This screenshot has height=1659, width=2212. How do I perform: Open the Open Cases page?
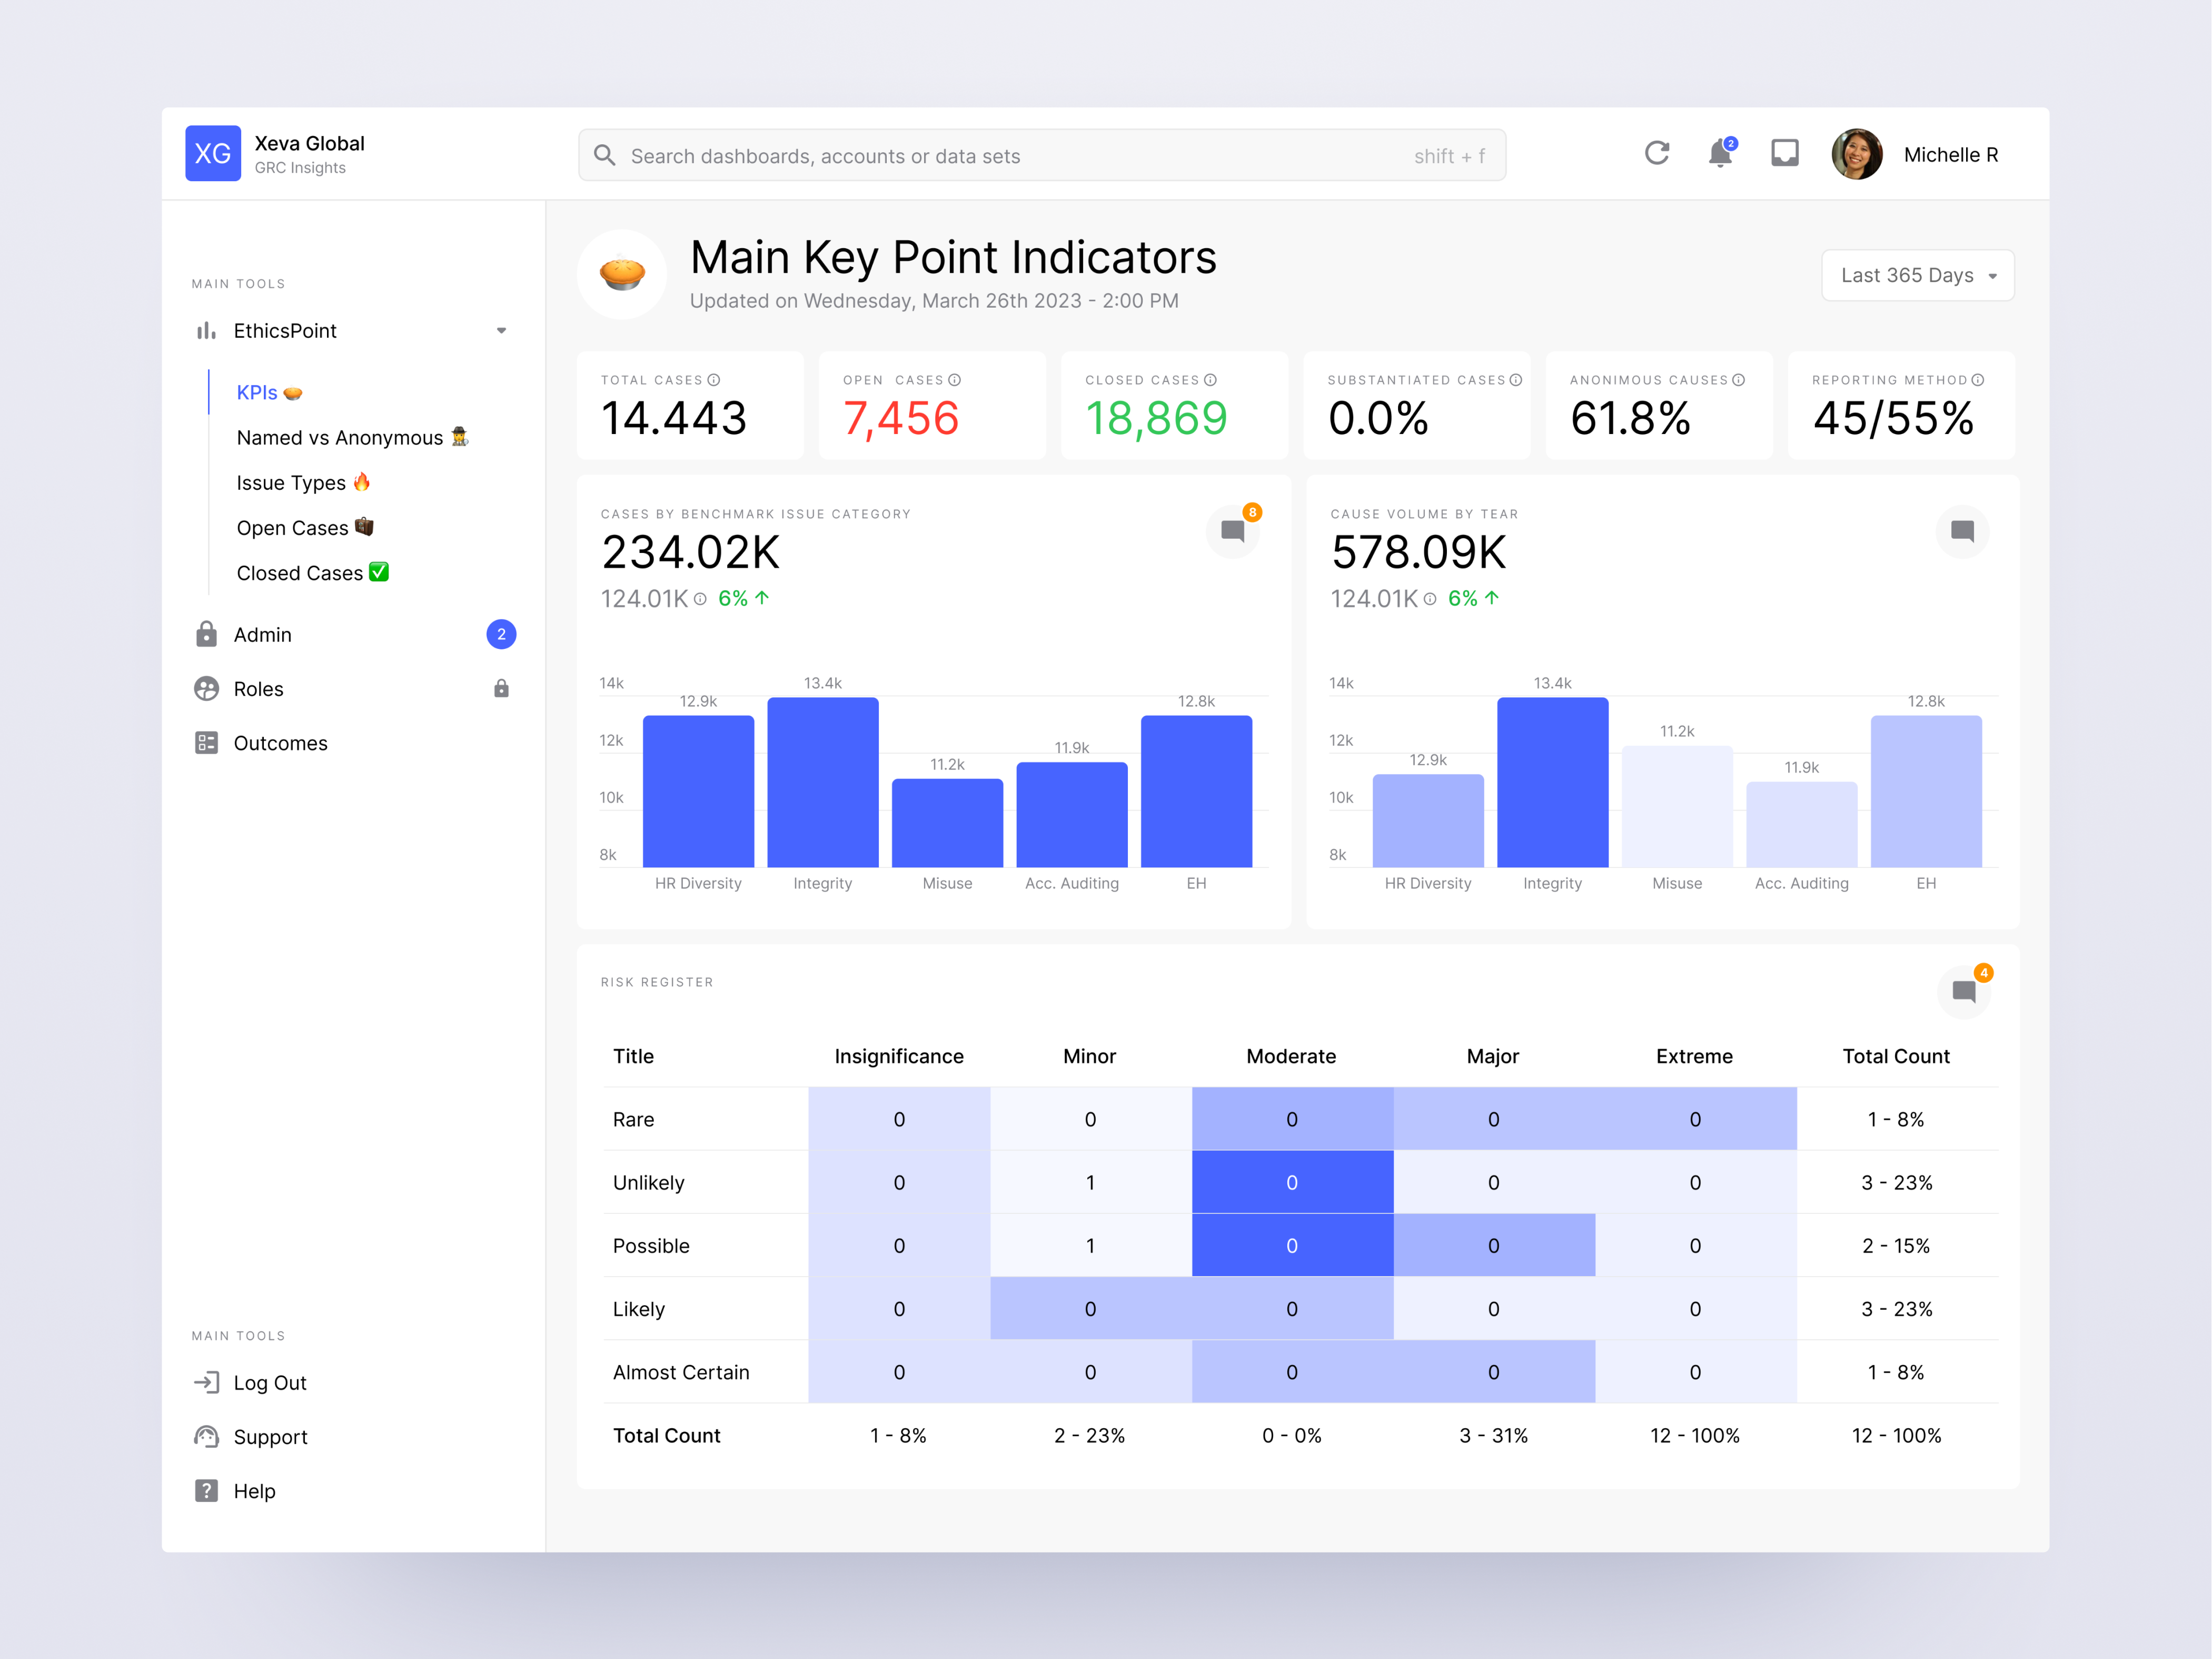(305, 528)
